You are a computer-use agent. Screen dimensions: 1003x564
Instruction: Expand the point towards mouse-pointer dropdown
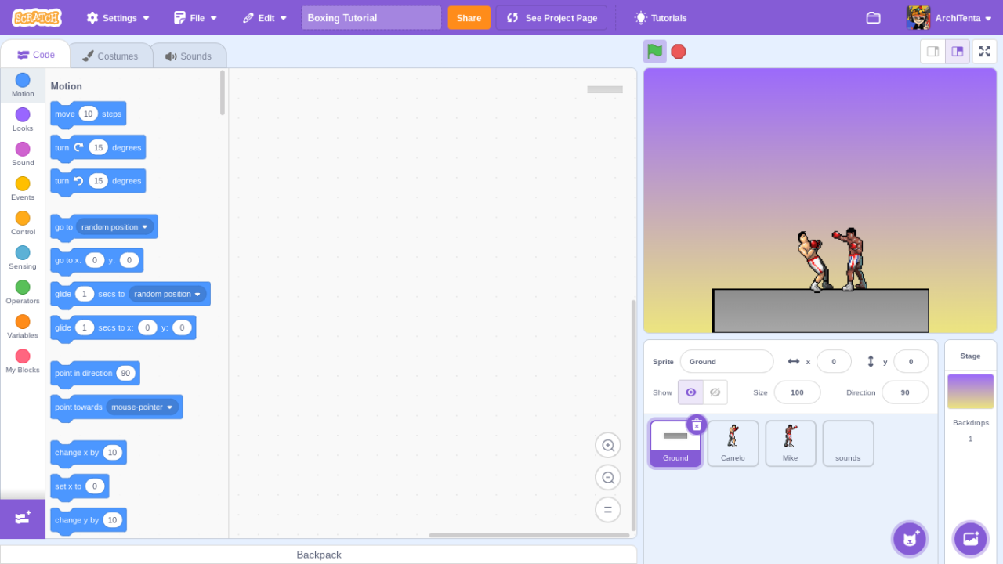coord(142,407)
